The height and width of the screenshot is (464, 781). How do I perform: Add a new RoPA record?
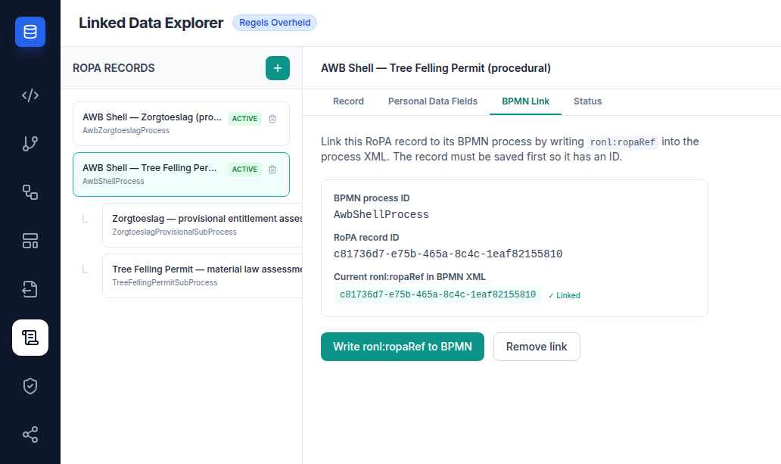tap(278, 68)
